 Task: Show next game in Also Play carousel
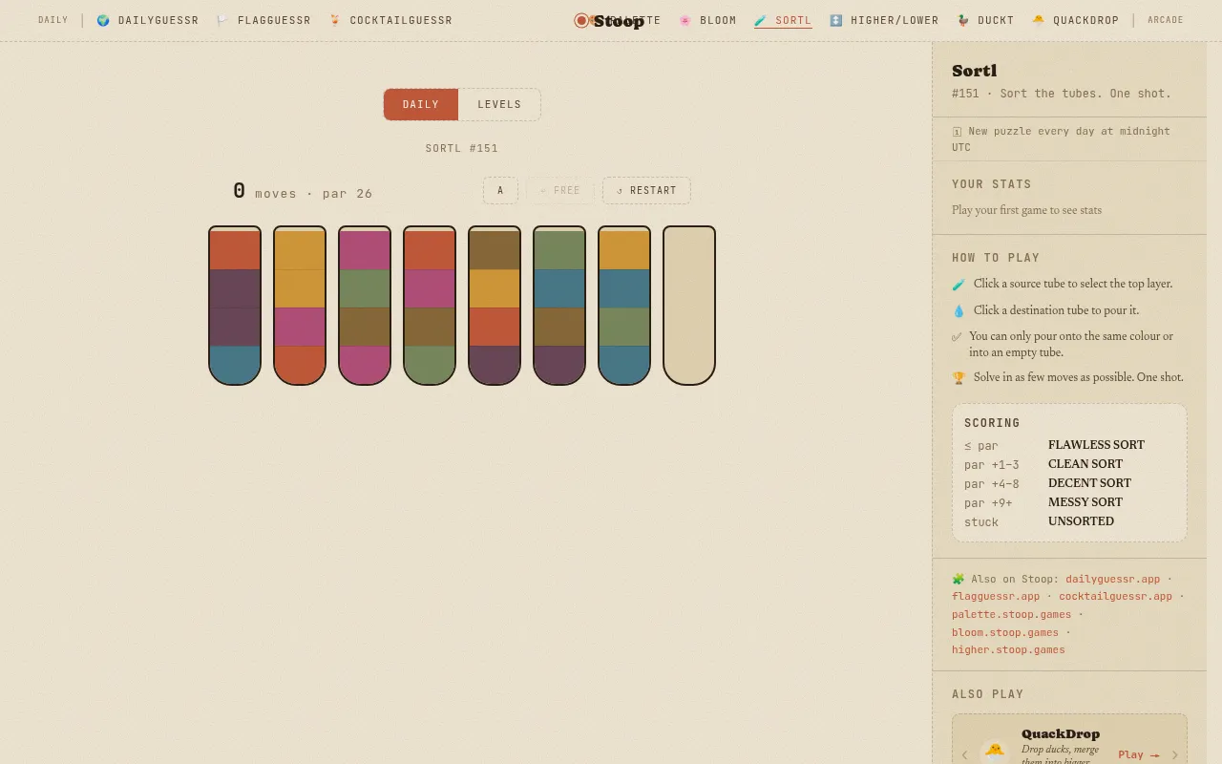tap(1174, 754)
